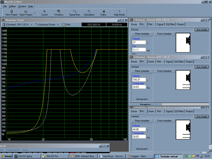The width and height of the screenshot is (212, 159).
Task: Activate Help Mode
Action: click(119, 13)
